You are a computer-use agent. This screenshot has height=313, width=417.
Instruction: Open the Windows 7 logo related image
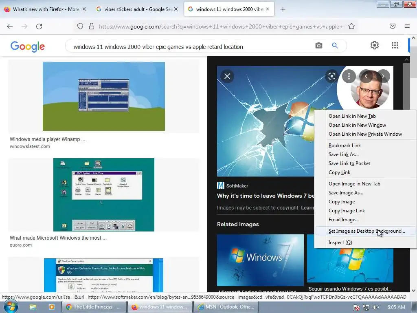click(x=260, y=260)
